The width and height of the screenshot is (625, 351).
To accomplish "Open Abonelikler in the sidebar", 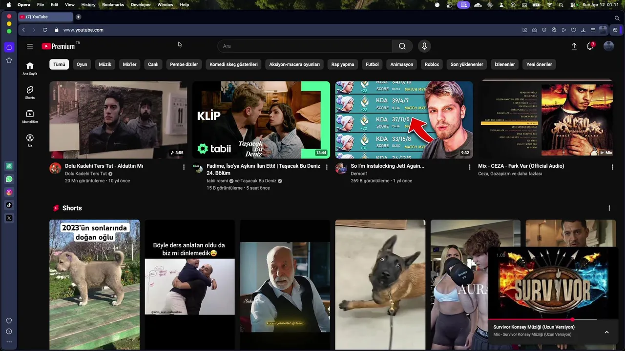I will 30,117.
